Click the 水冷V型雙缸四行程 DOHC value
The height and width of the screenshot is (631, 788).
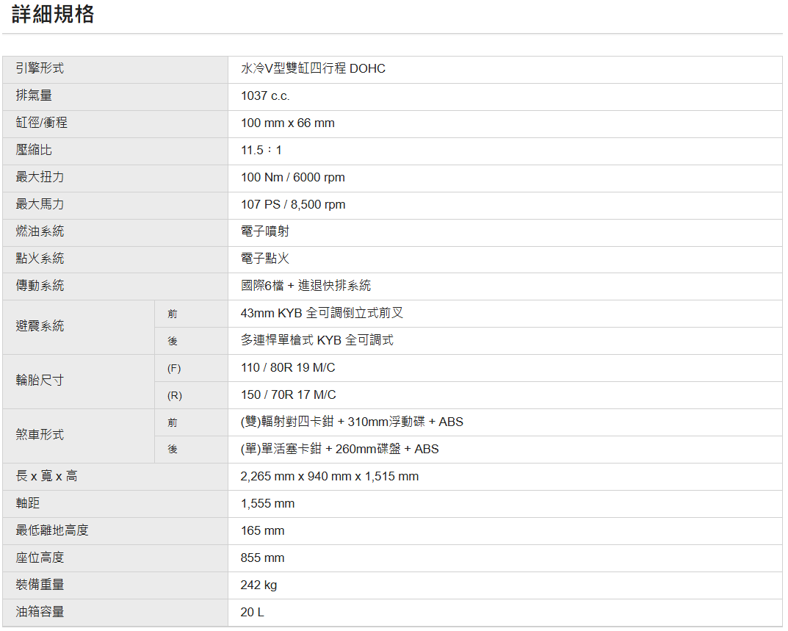click(313, 69)
